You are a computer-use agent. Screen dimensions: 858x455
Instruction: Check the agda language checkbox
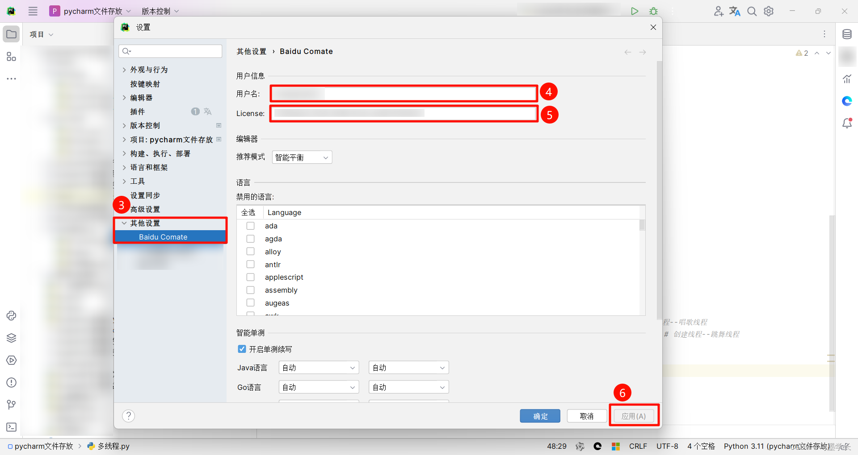click(251, 239)
